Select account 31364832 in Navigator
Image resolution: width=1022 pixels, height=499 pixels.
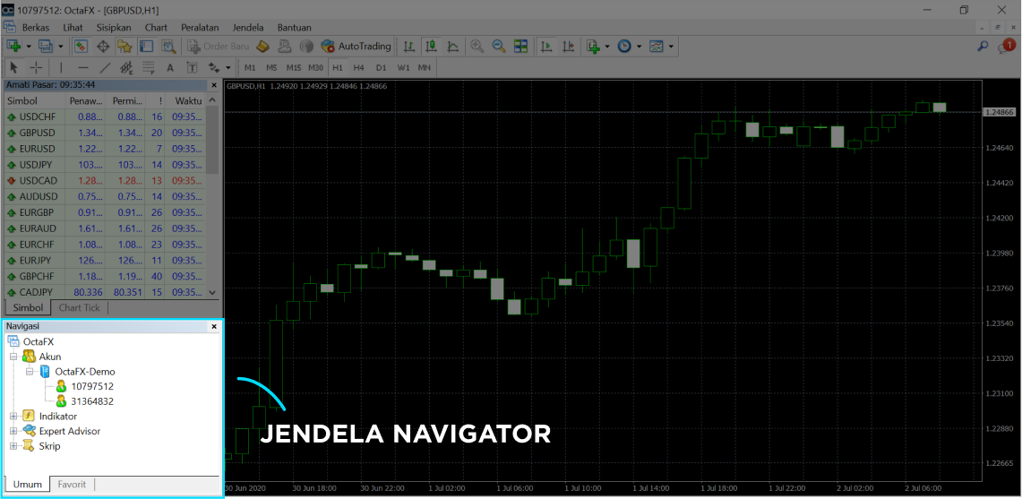click(x=92, y=401)
